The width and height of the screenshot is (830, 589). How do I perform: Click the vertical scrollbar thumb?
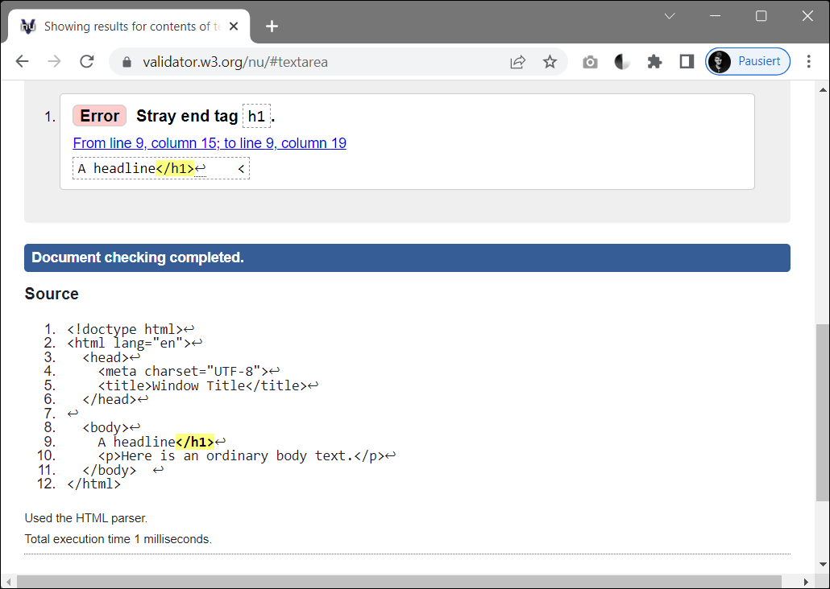pyautogui.click(x=822, y=410)
